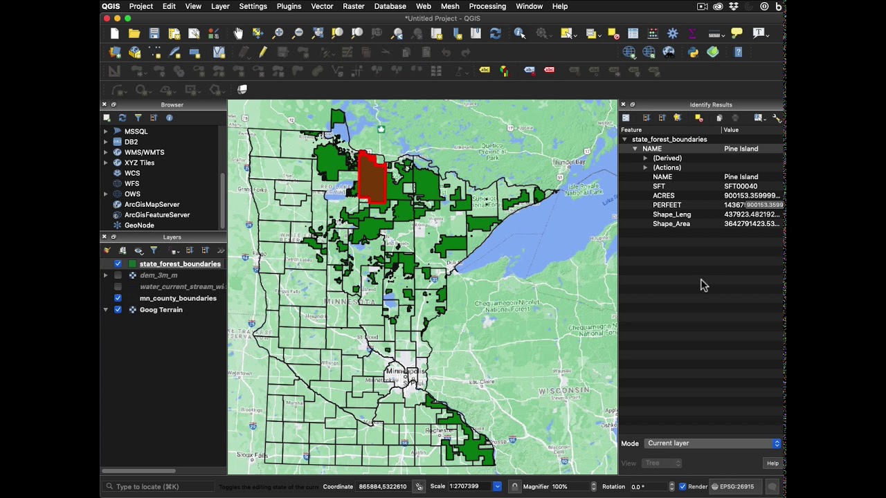The image size is (886, 498).
Task: Toggle state_forest_boundaries layer visibility checkbox
Action: click(x=118, y=264)
